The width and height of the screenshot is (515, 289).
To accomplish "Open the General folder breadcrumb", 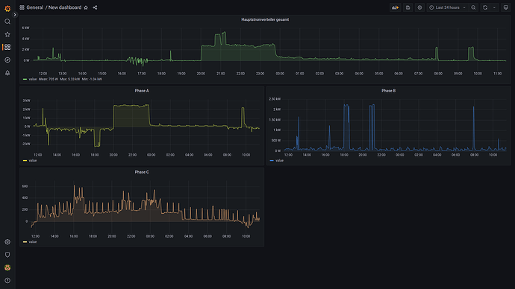I will point(35,7).
